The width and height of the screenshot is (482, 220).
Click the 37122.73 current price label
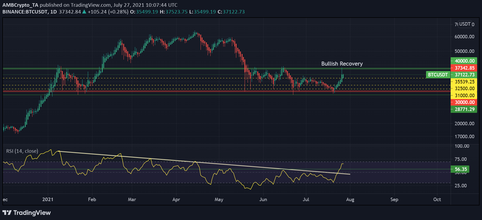464,75
